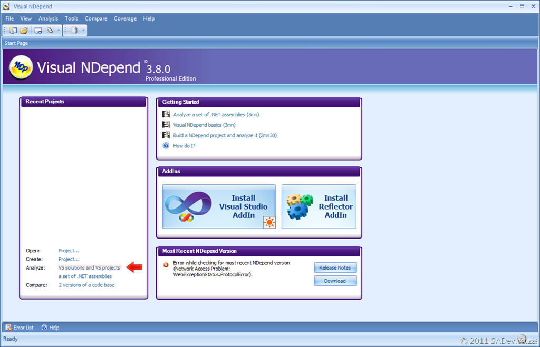Open the Tools menu
Screen dimensions: 540x347
(x=71, y=18)
